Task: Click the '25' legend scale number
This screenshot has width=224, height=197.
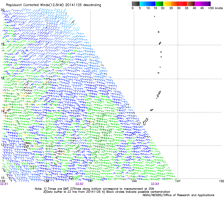Action: [x=171, y=8]
